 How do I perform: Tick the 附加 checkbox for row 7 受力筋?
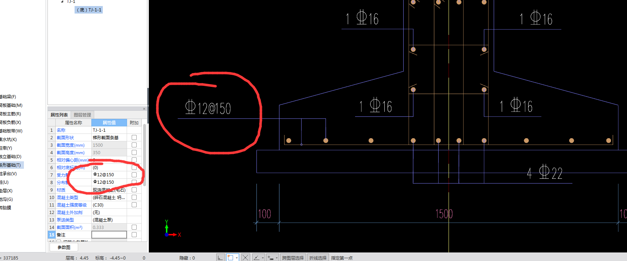click(x=134, y=175)
